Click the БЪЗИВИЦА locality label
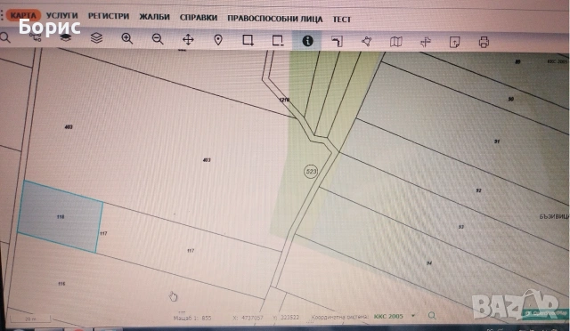The width and height of the screenshot is (570, 331). [x=554, y=216]
